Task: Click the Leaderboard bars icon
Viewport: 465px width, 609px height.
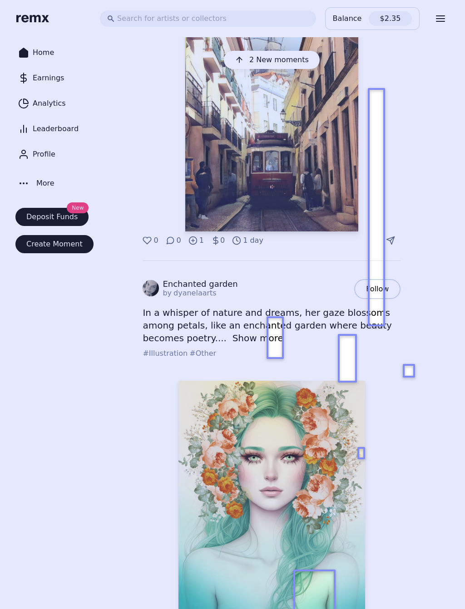Action: [x=24, y=129]
